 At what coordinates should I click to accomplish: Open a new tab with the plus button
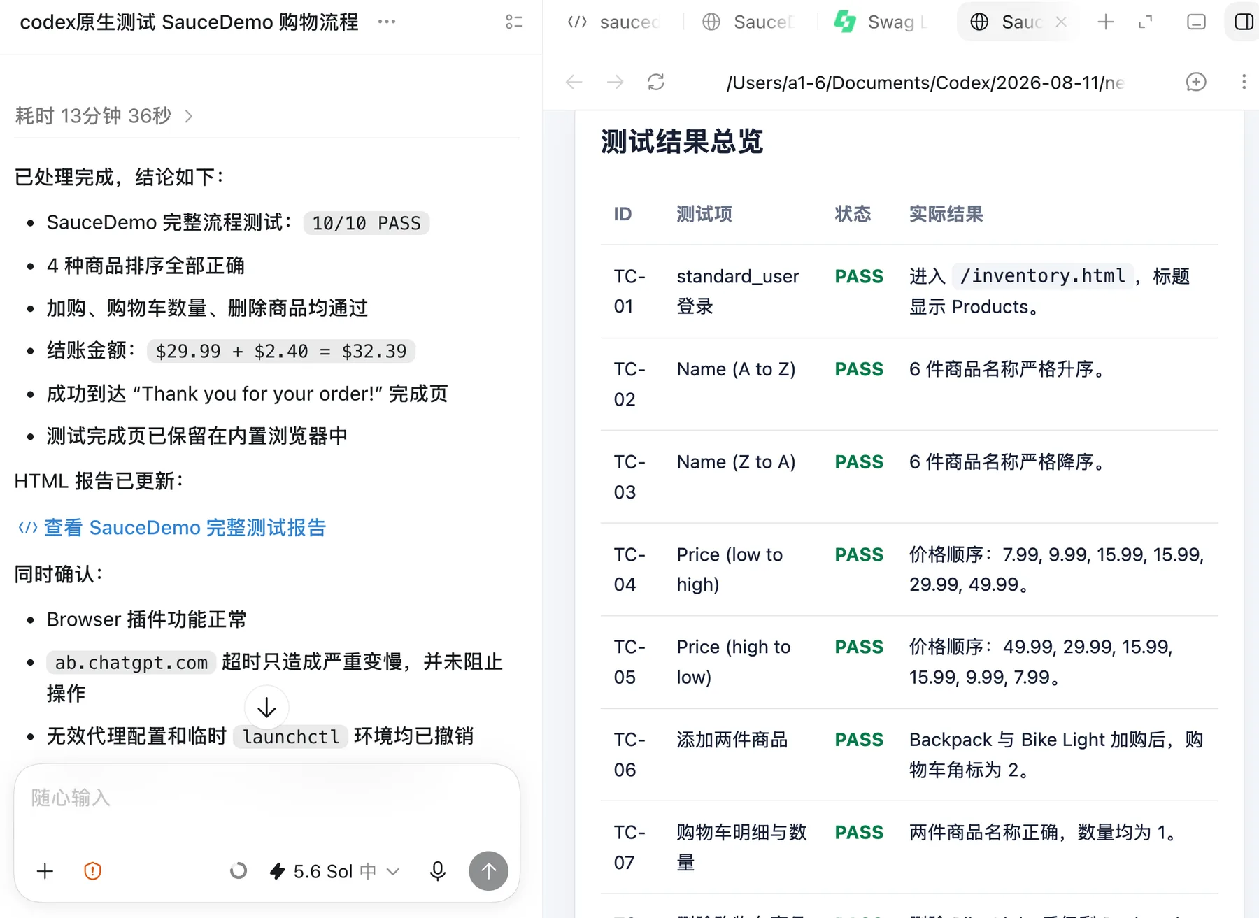pos(1106,22)
